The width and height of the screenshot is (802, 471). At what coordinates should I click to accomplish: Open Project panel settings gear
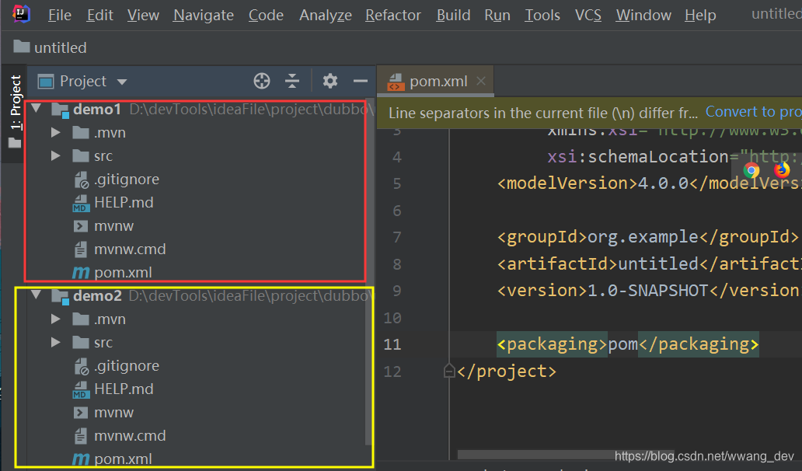tap(330, 81)
